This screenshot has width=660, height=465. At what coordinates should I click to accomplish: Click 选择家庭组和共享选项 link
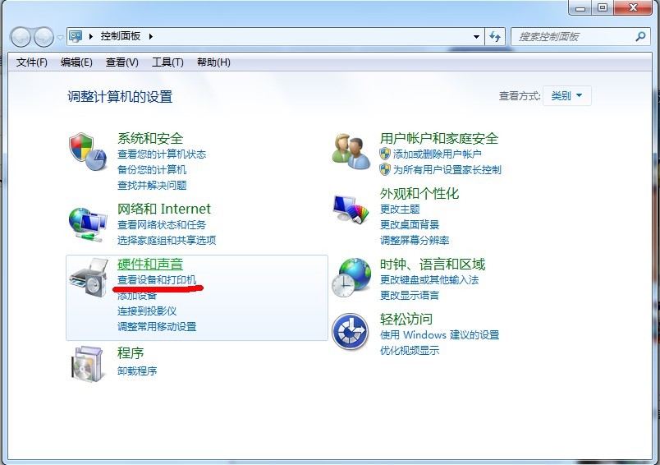point(167,241)
